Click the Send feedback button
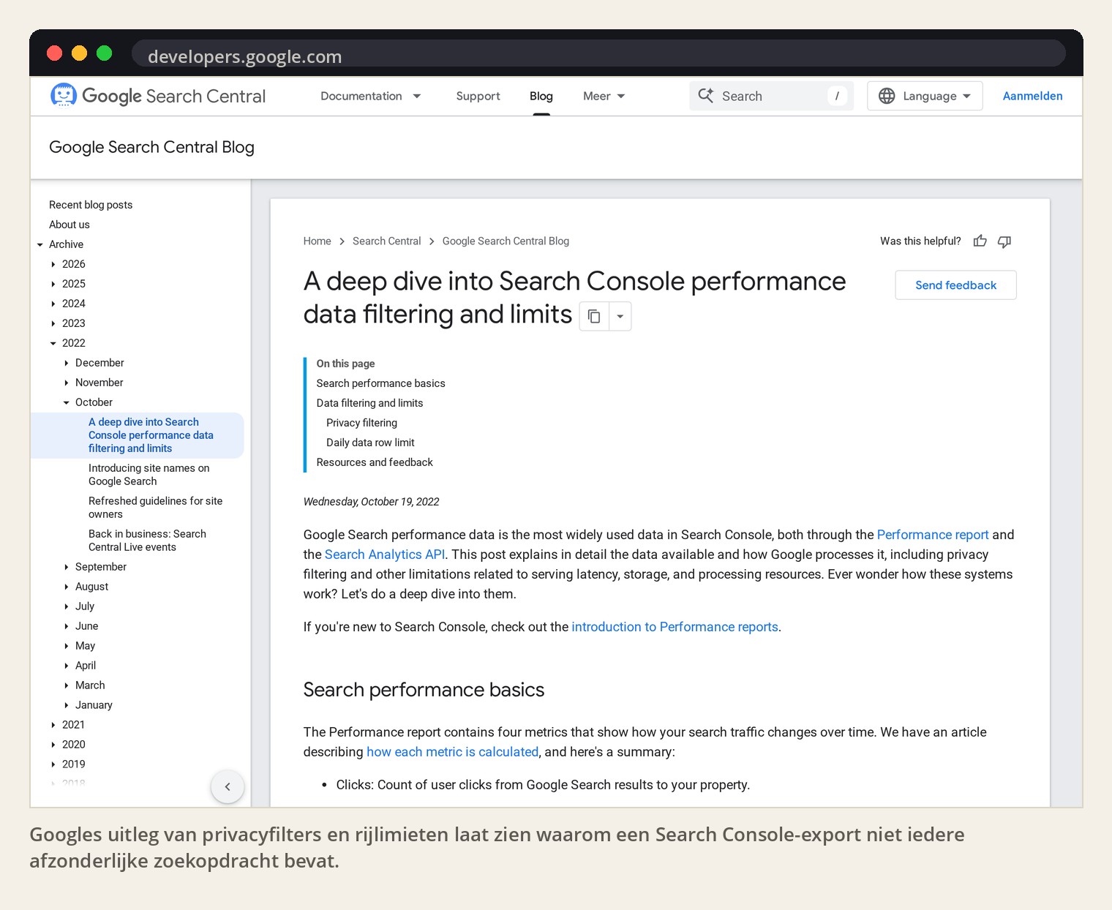Image resolution: width=1112 pixels, height=910 pixels. pyautogui.click(x=955, y=285)
